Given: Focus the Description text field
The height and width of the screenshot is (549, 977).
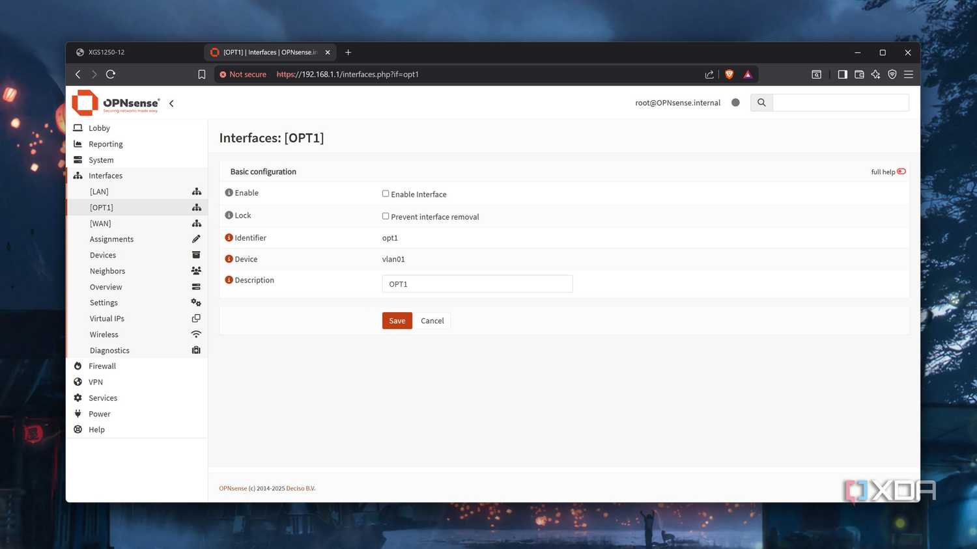Looking at the screenshot, I should 477,284.
